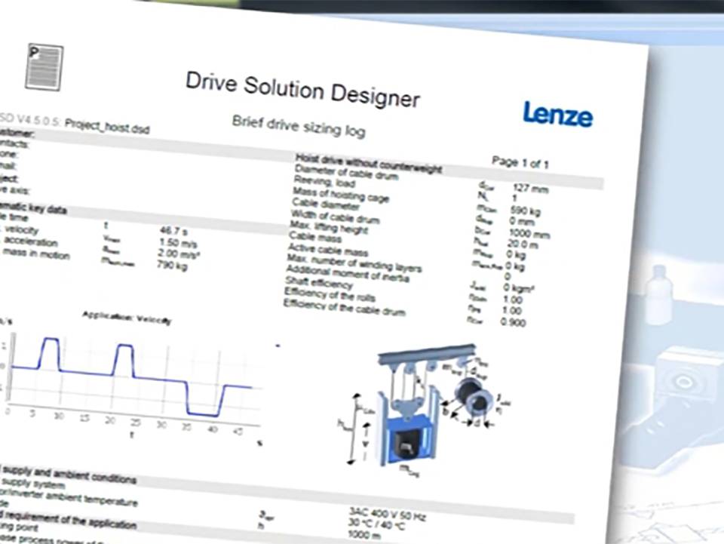Select the 'Active cable mass' label
This screenshot has width=724, height=544.
point(328,250)
